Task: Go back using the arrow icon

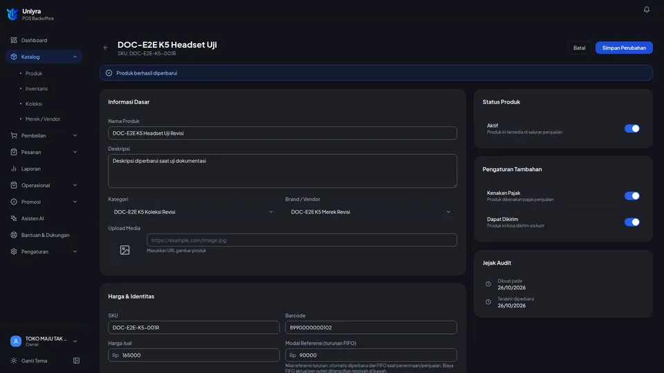Action: click(105, 48)
